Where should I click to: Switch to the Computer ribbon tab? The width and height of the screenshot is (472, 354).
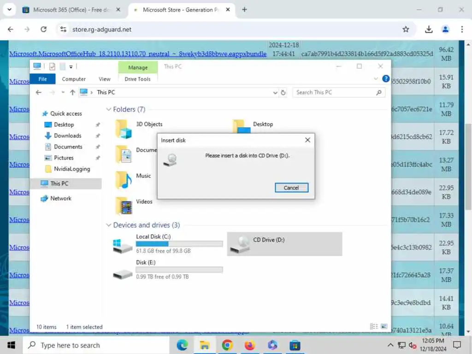point(74,79)
